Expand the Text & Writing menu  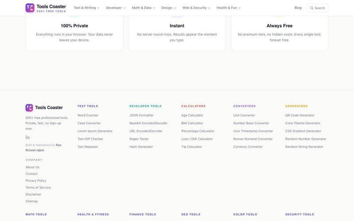pyautogui.click(x=86, y=8)
